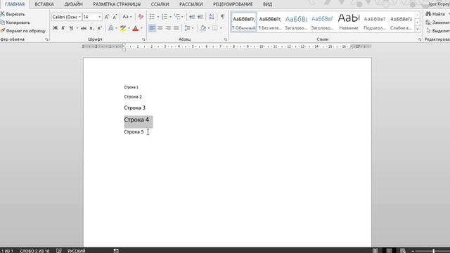Open the Styles (Стили) pane launcher
This screenshot has height=253, width=450.
tap(420, 39)
